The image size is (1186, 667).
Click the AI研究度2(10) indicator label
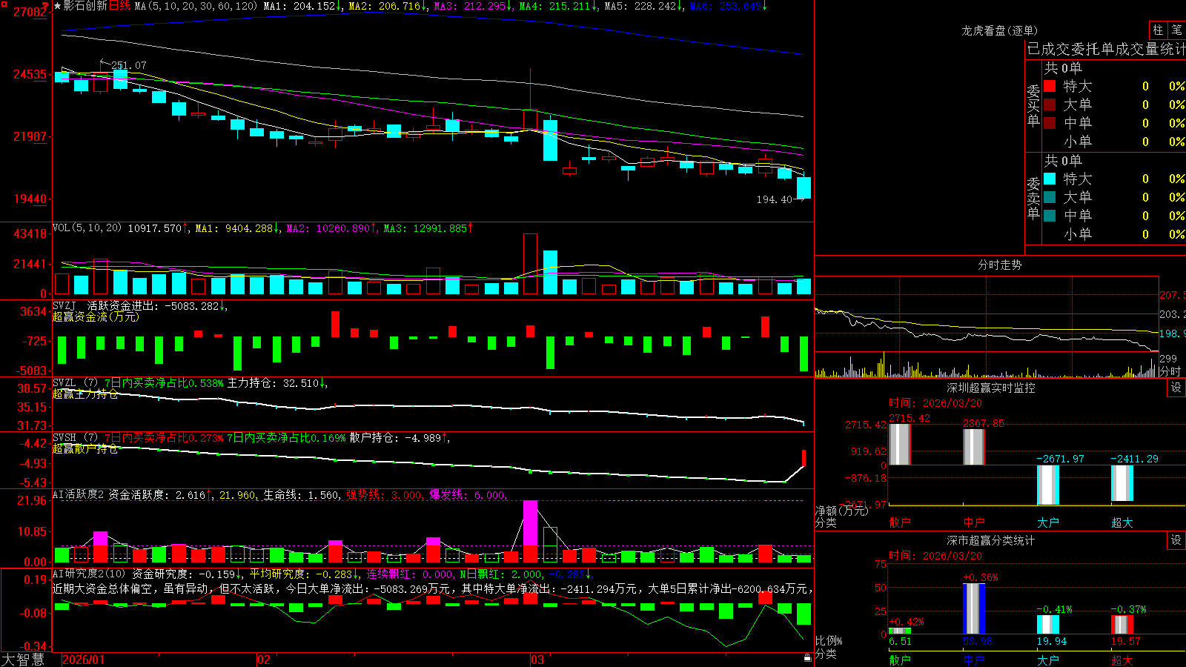point(90,574)
